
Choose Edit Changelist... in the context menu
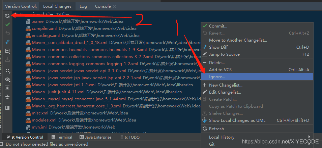[x=257, y=92]
